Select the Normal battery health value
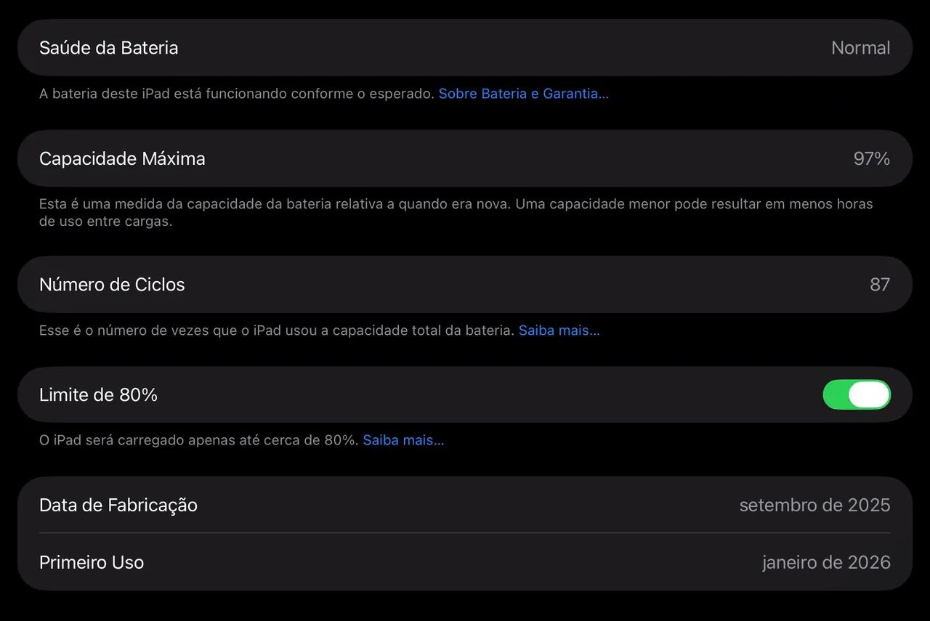The width and height of the screenshot is (930, 621). 860,48
